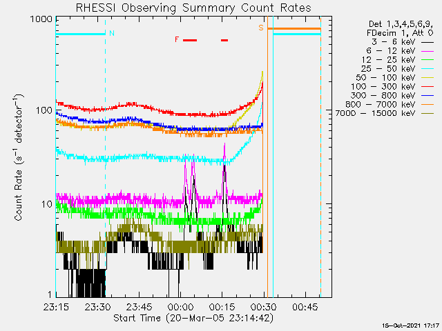This screenshot has height=331, width=442.
Task: Click the plot title RHESSI Observing Summary Count Rates
Action: pos(193,8)
